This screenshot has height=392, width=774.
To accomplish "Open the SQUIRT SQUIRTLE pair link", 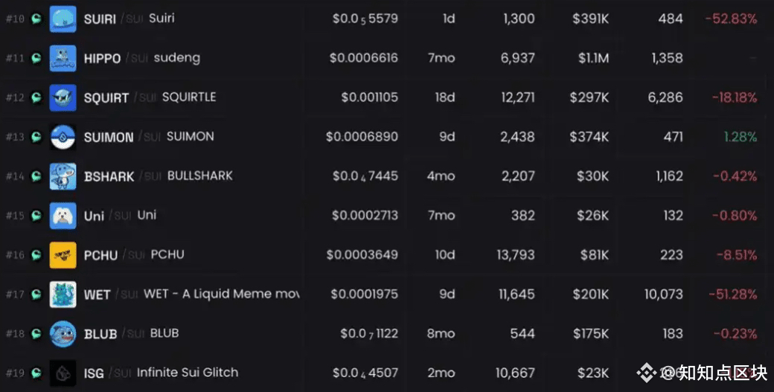I will [150, 97].
